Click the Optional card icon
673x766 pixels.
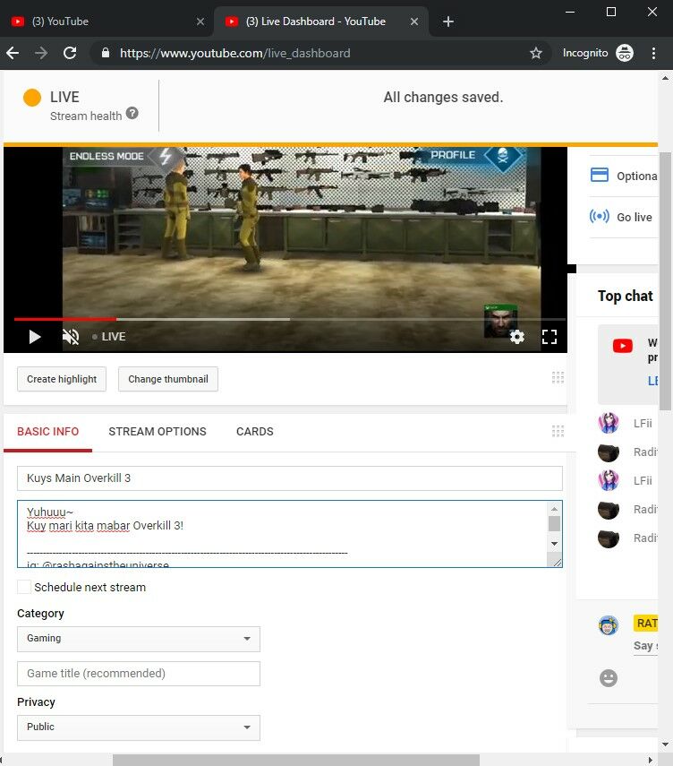[600, 175]
